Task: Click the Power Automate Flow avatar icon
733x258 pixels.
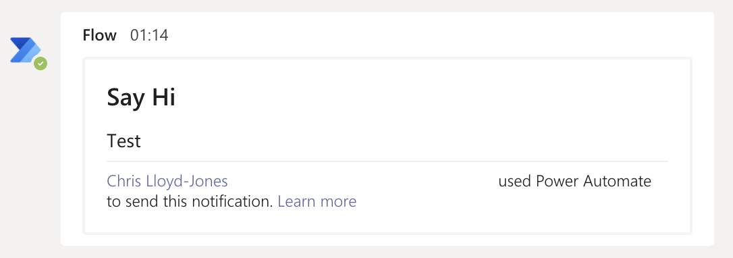Action: click(26, 50)
